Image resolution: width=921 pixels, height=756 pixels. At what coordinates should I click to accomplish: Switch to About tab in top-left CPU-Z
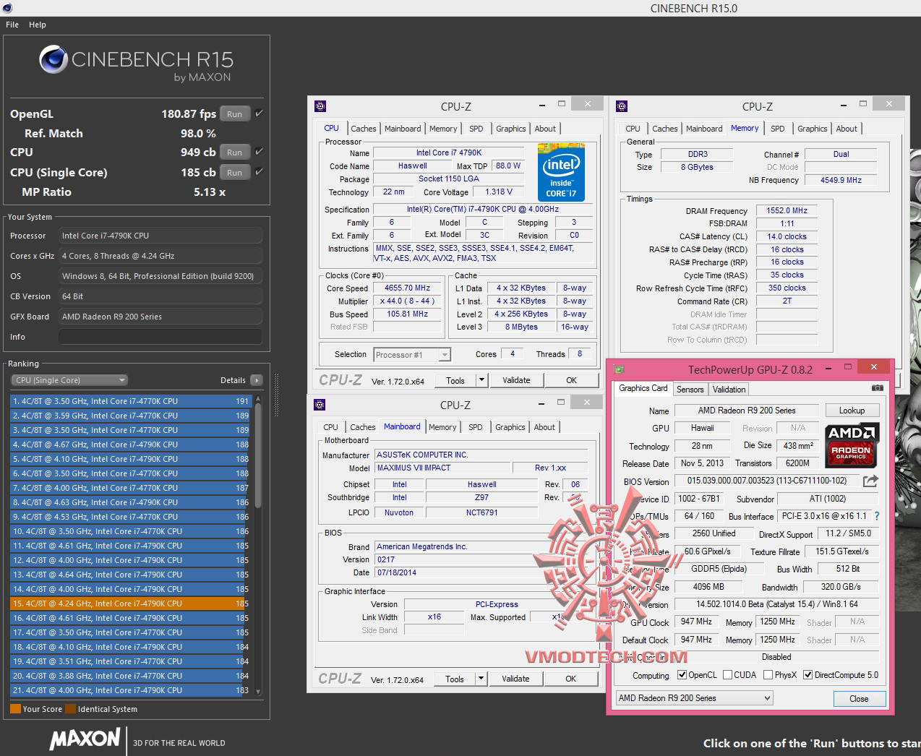click(x=545, y=129)
